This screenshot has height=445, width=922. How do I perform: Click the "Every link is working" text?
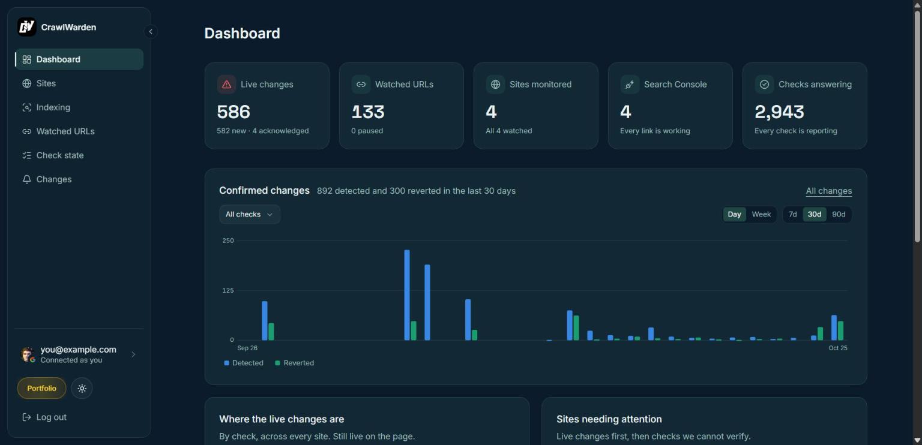click(655, 131)
